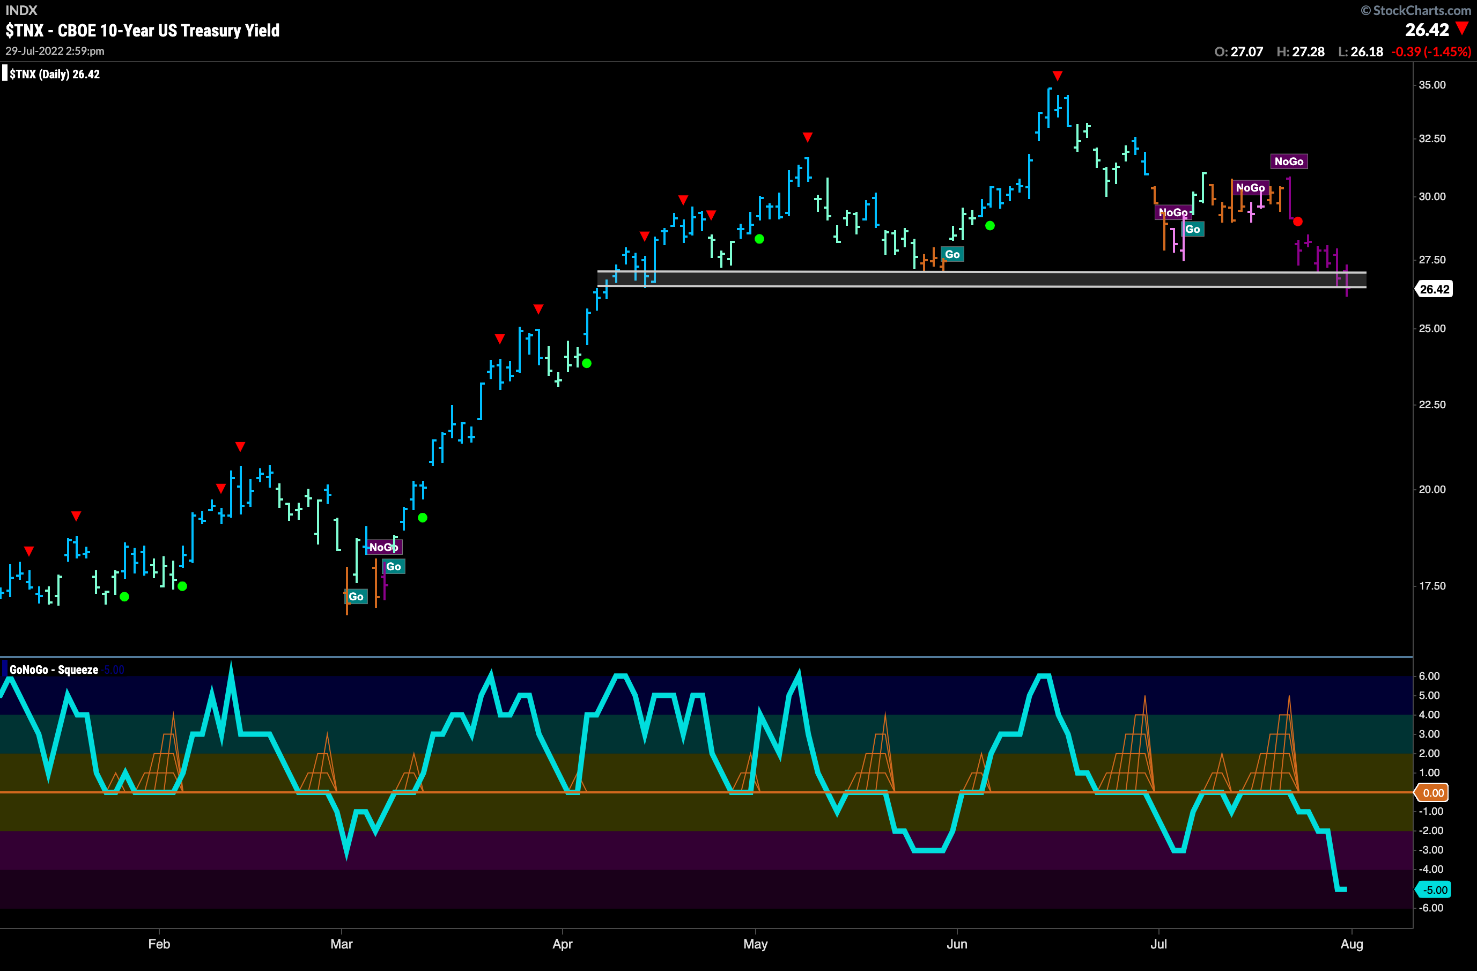
Task: Click the -6.00 oscillator axis label
Action: click(1431, 908)
